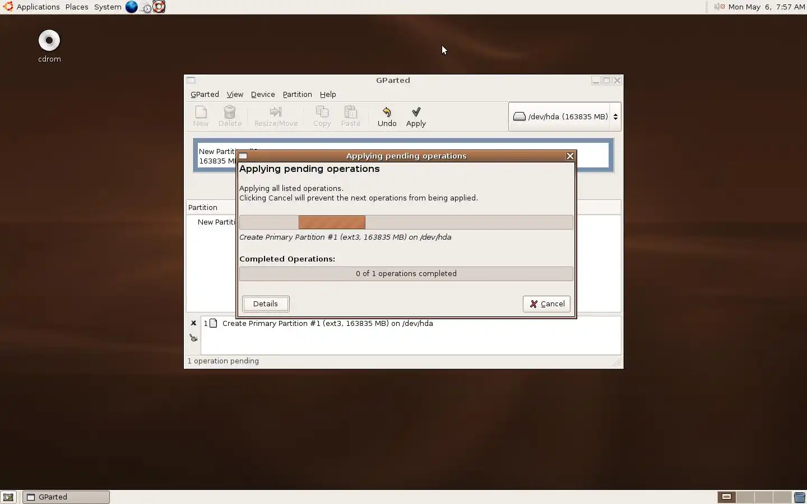Click the italic Create Primary Partition text in dialog

pyautogui.click(x=345, y=237)
